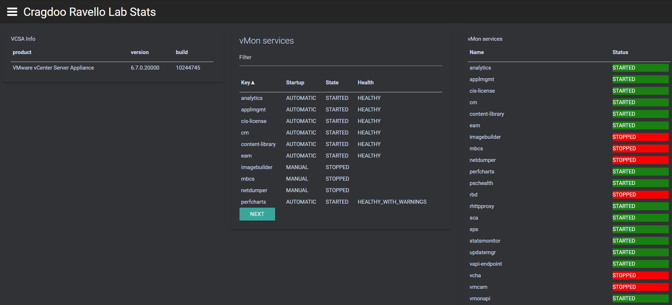Click STARTED status bar for applmgmt

click(x=640, y=79)
